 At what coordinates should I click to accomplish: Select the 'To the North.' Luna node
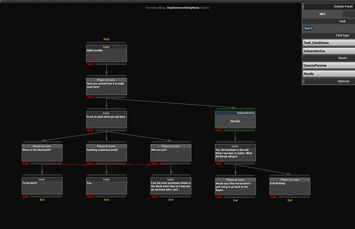42,186
